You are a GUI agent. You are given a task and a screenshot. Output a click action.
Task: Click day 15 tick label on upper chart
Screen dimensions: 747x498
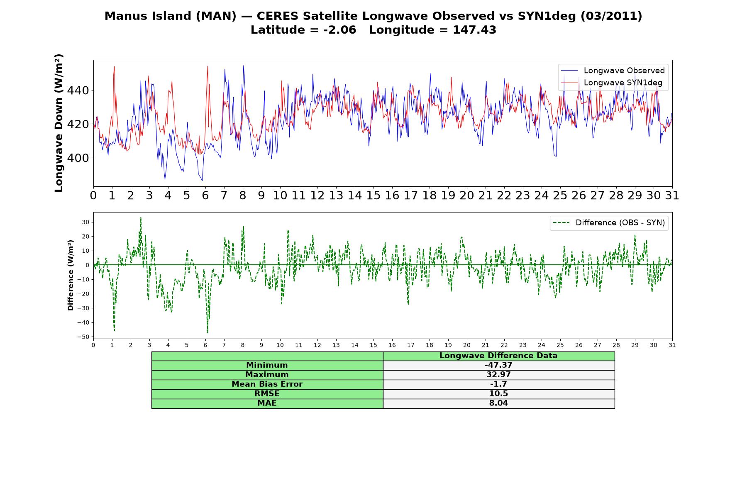(x=373, y=195)
